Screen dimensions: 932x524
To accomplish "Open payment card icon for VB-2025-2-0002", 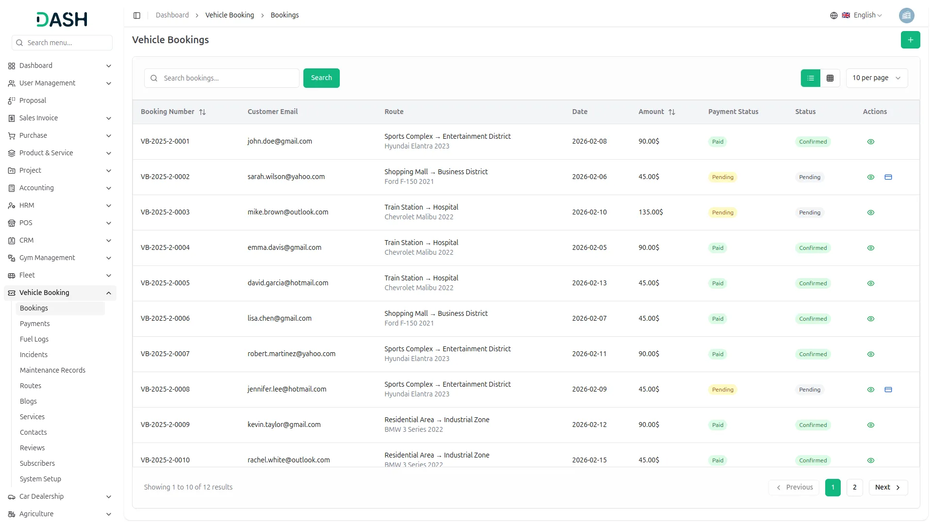I will tap(888, 177).
